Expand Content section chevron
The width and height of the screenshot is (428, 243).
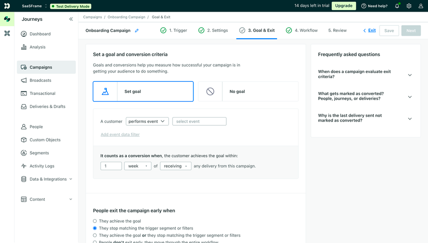(x=71, y=199)
